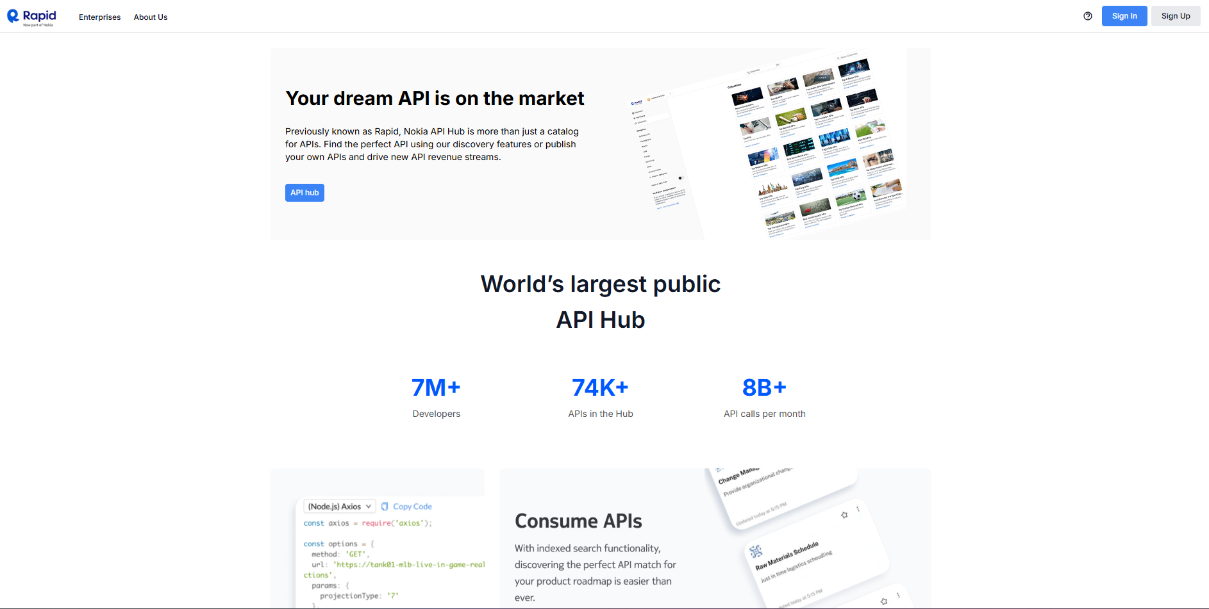The width and height of the screenshot is (1209, 609).
Task: Click the API hub button
Action: 304,193
